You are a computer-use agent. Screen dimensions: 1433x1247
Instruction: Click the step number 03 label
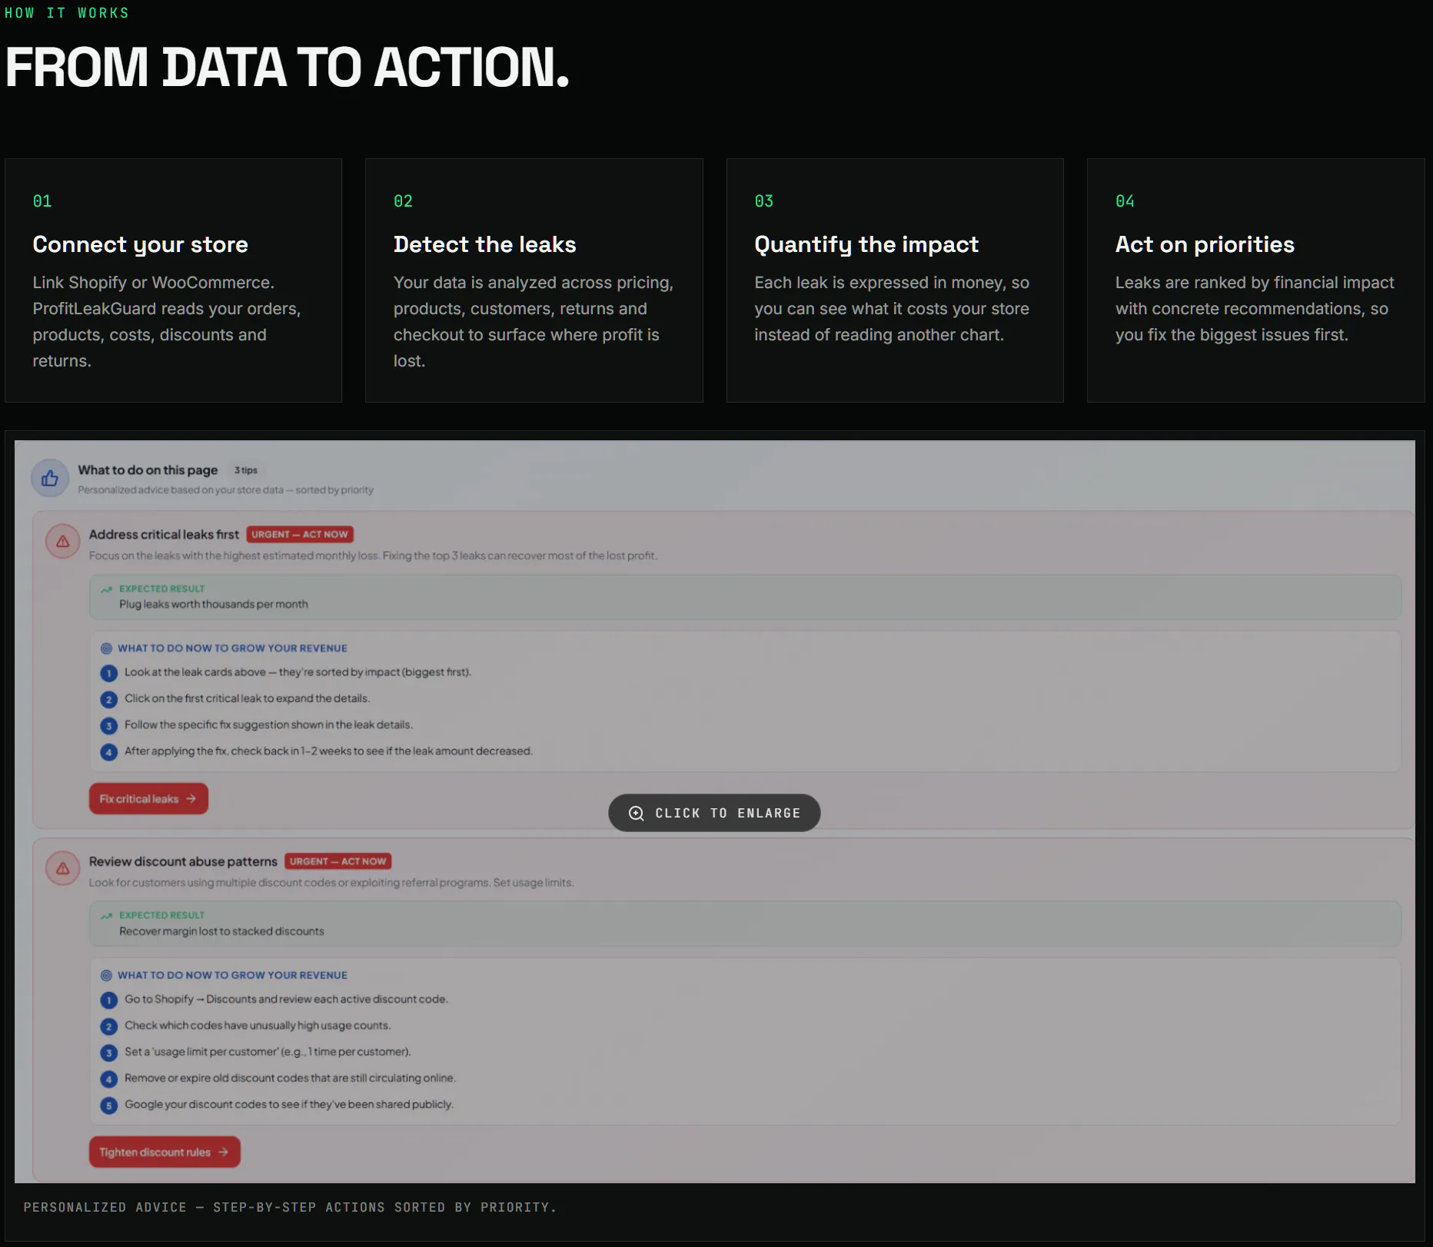click(x=764, y=201)
